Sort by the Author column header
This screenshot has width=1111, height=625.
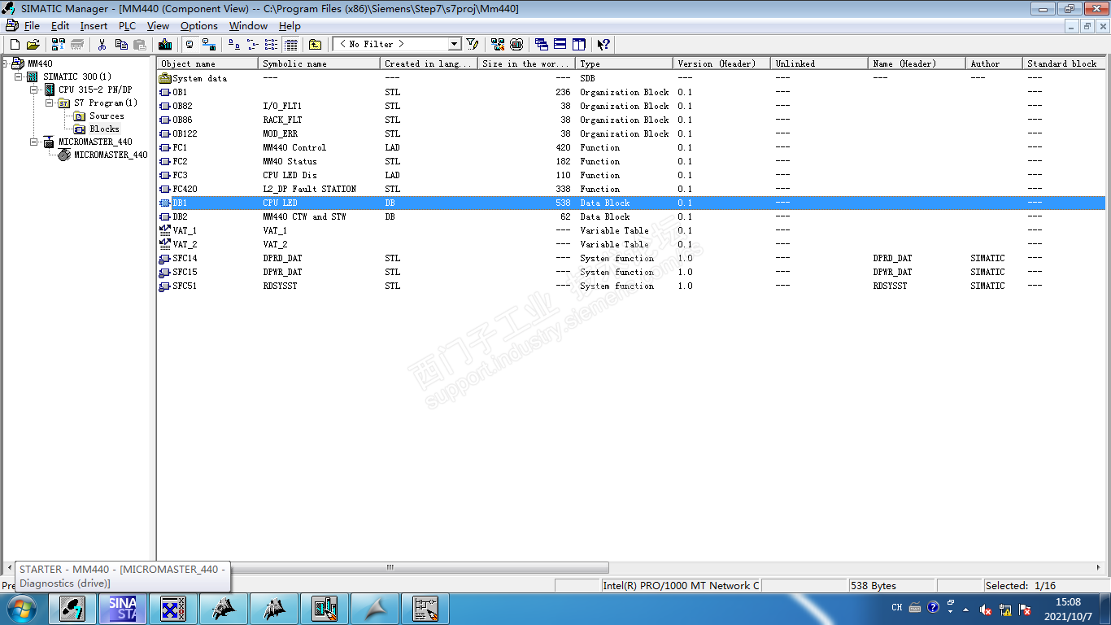994,63
